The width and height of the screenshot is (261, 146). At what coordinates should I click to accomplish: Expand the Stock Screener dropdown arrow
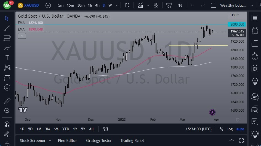pyautogui.click(x=50, y=141)
